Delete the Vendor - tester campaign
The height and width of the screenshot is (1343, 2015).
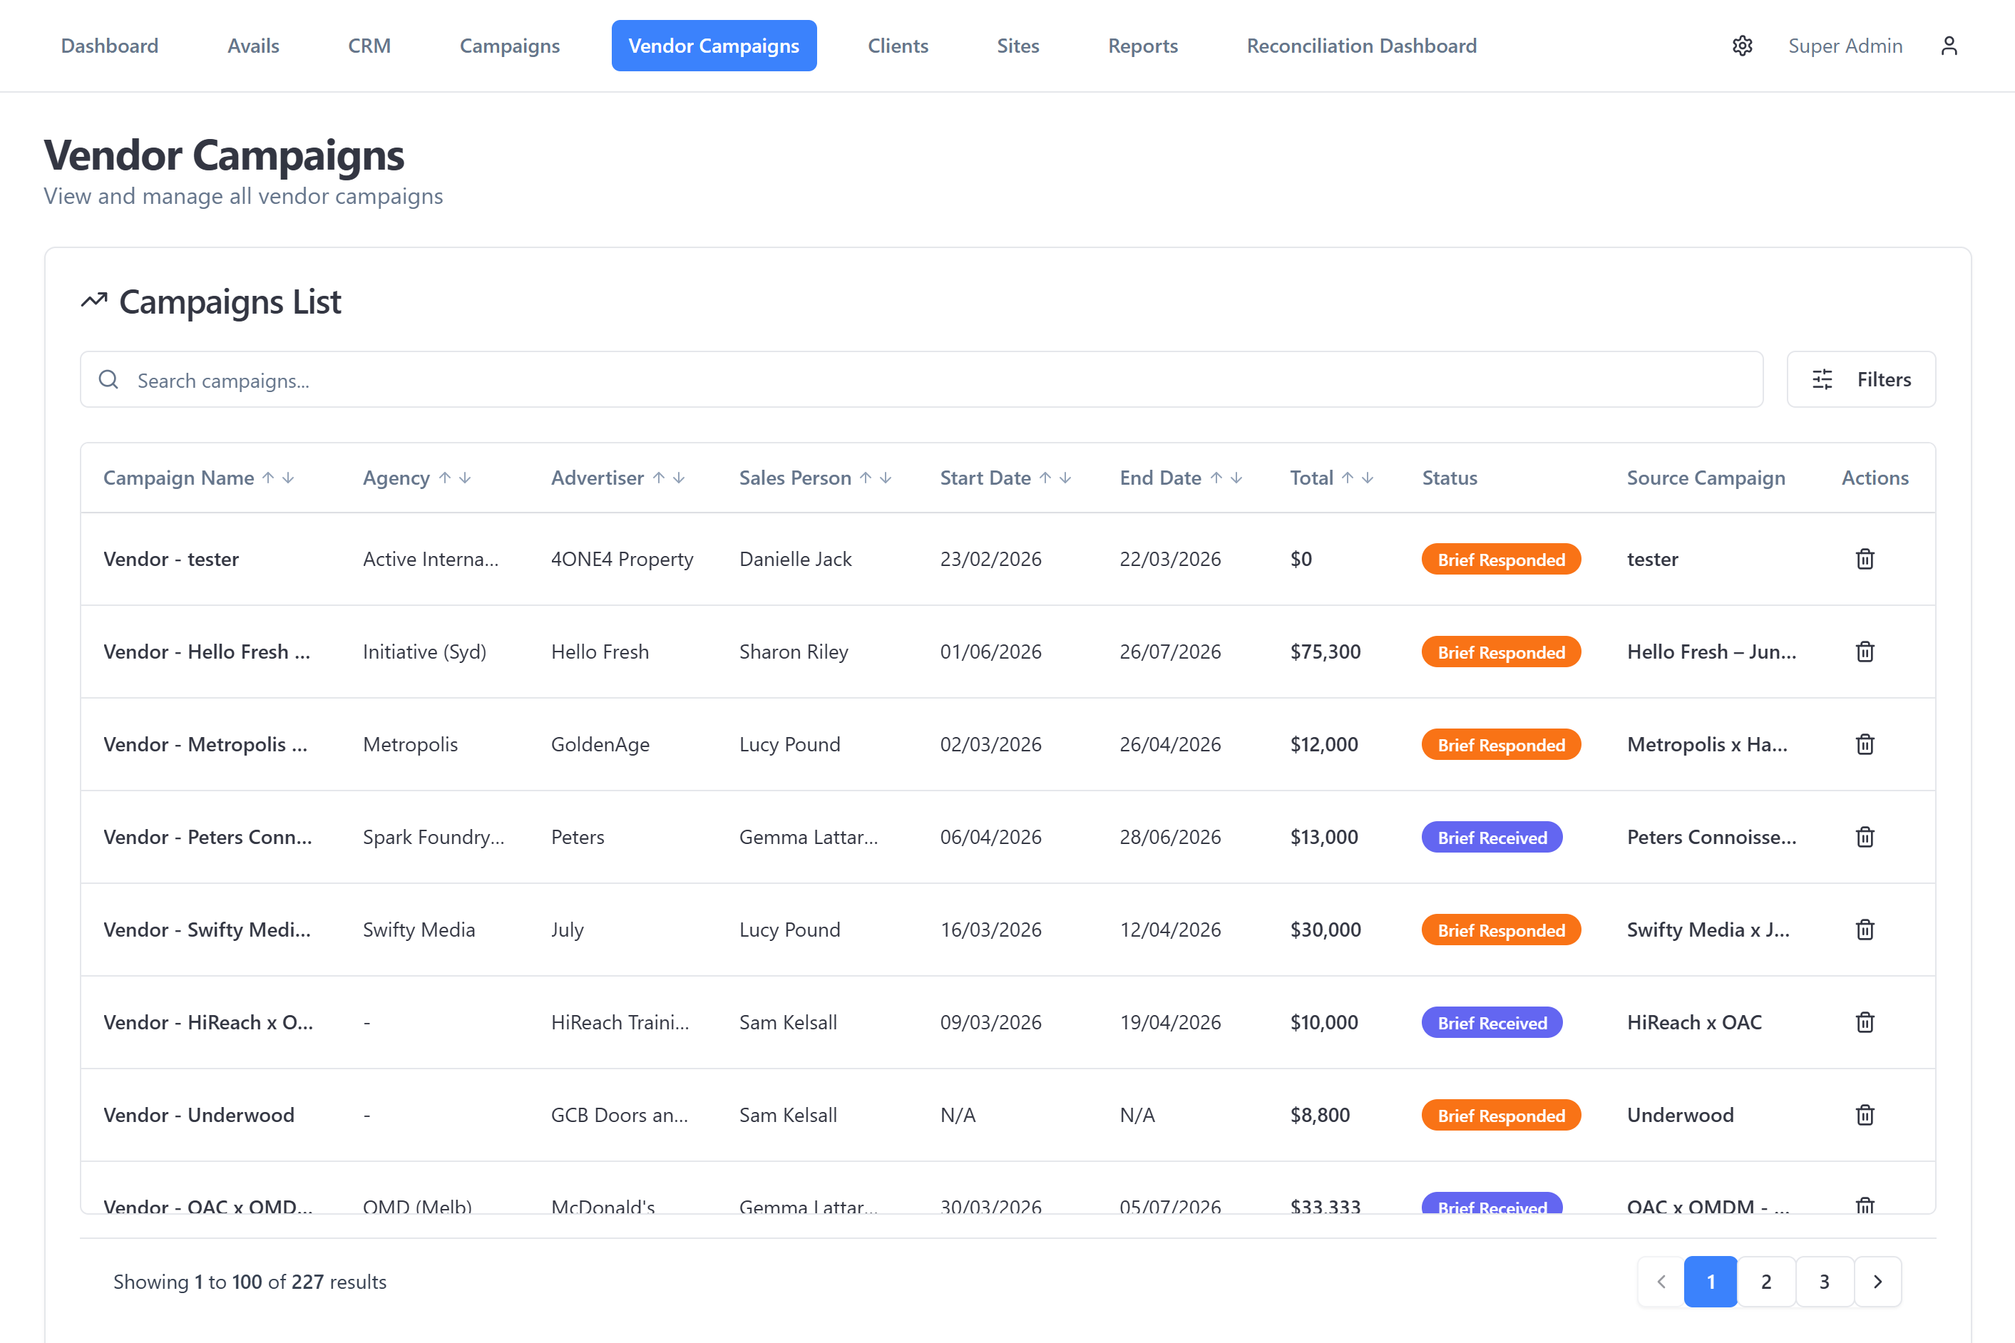coord(1865,560)
